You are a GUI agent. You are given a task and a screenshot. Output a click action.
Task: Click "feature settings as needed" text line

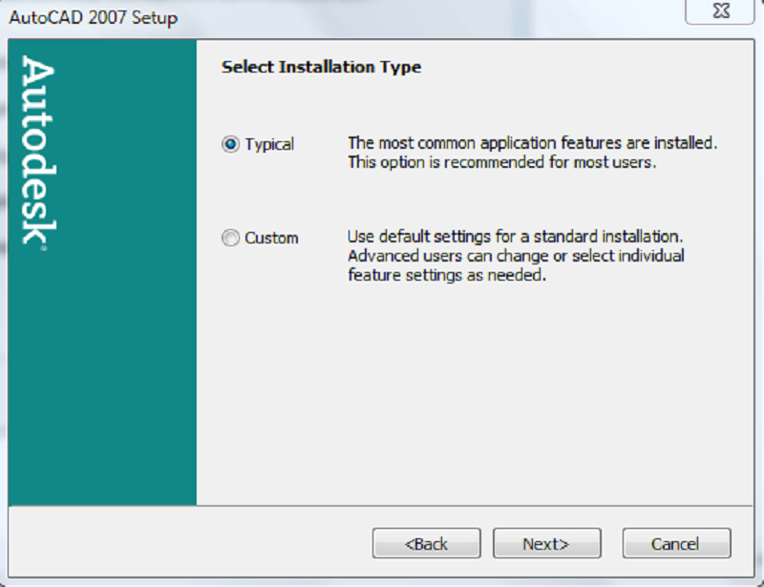pos(446,275)
